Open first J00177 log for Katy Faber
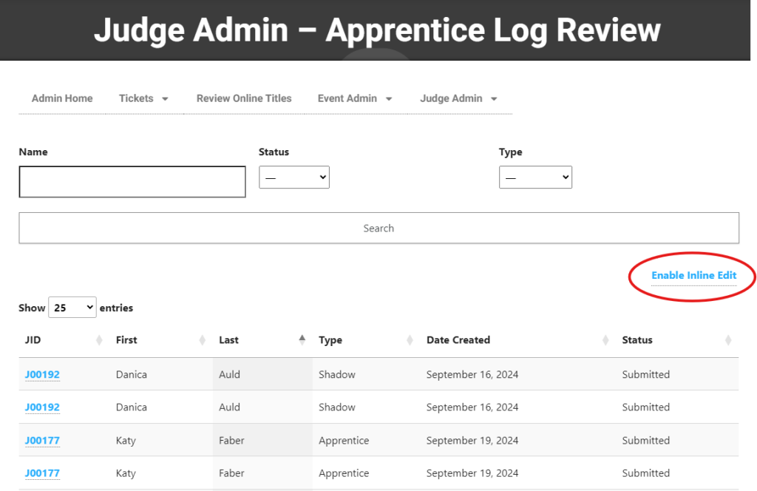 coord(42,441)
